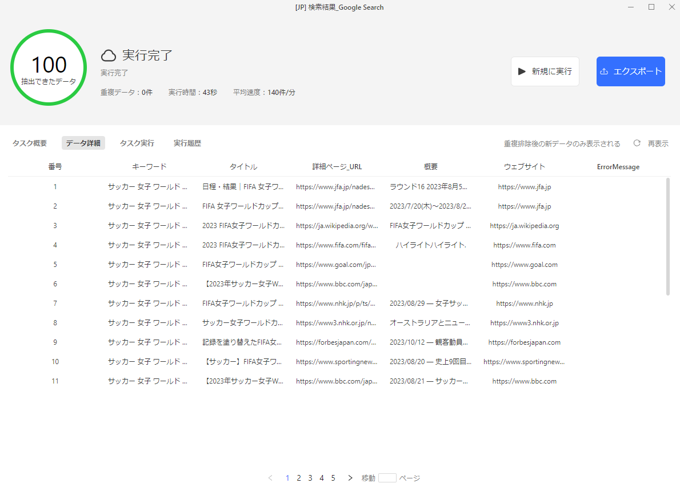This screenshot has width=680, height=483.
Task: Go to page 2 of results
Action: tap(299, 478)
